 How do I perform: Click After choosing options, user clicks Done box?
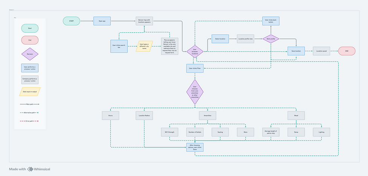(x=195, y=147)
